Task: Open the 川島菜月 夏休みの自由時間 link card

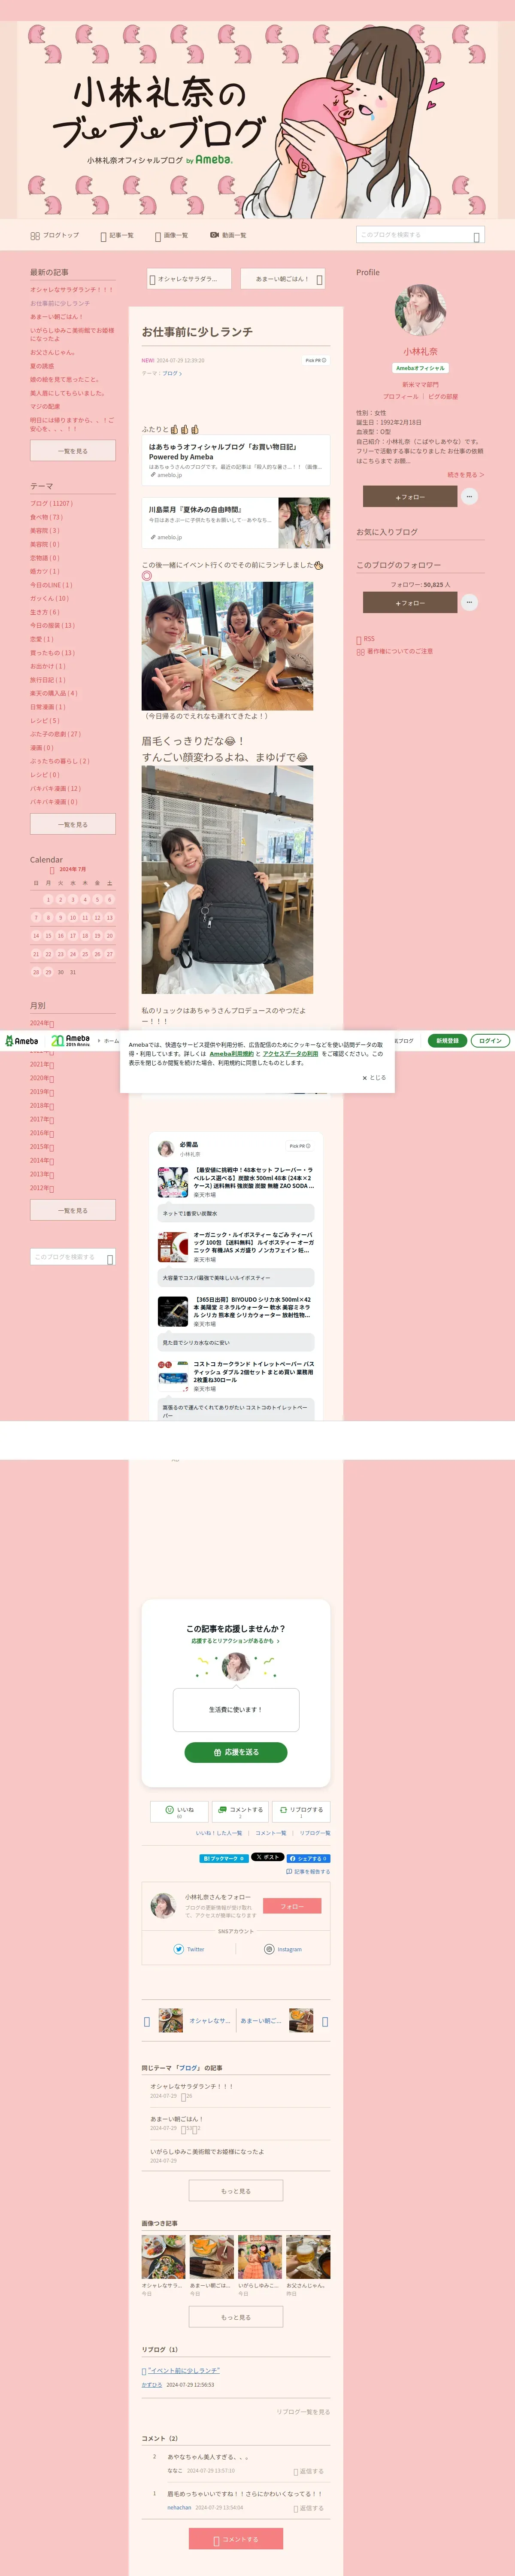Action: 236,523
